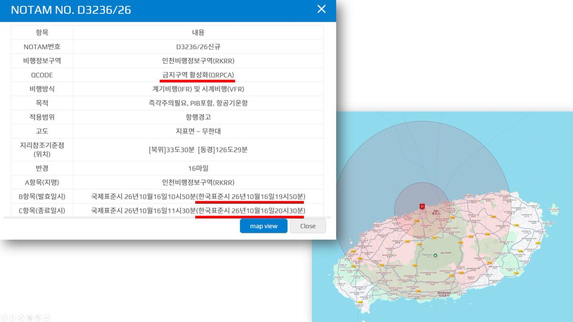Screen dimensions: 573x322
Task: Open more options in slideshow controls
Action: point(47,318)
